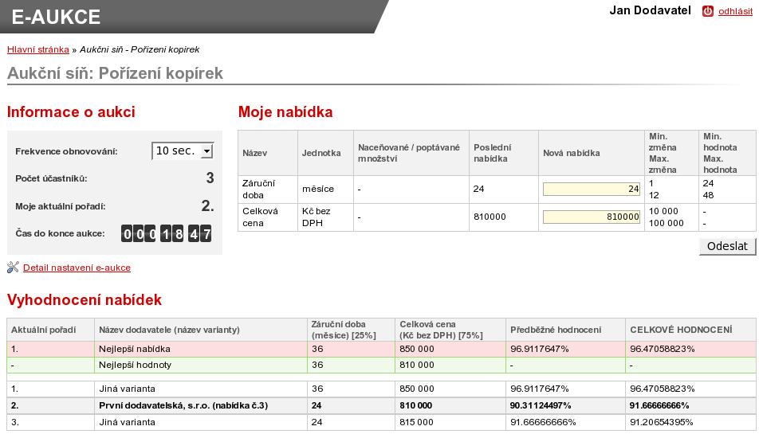Open Detail nastavení e-aukce link
759x434 pixels.
coord(77,268)
